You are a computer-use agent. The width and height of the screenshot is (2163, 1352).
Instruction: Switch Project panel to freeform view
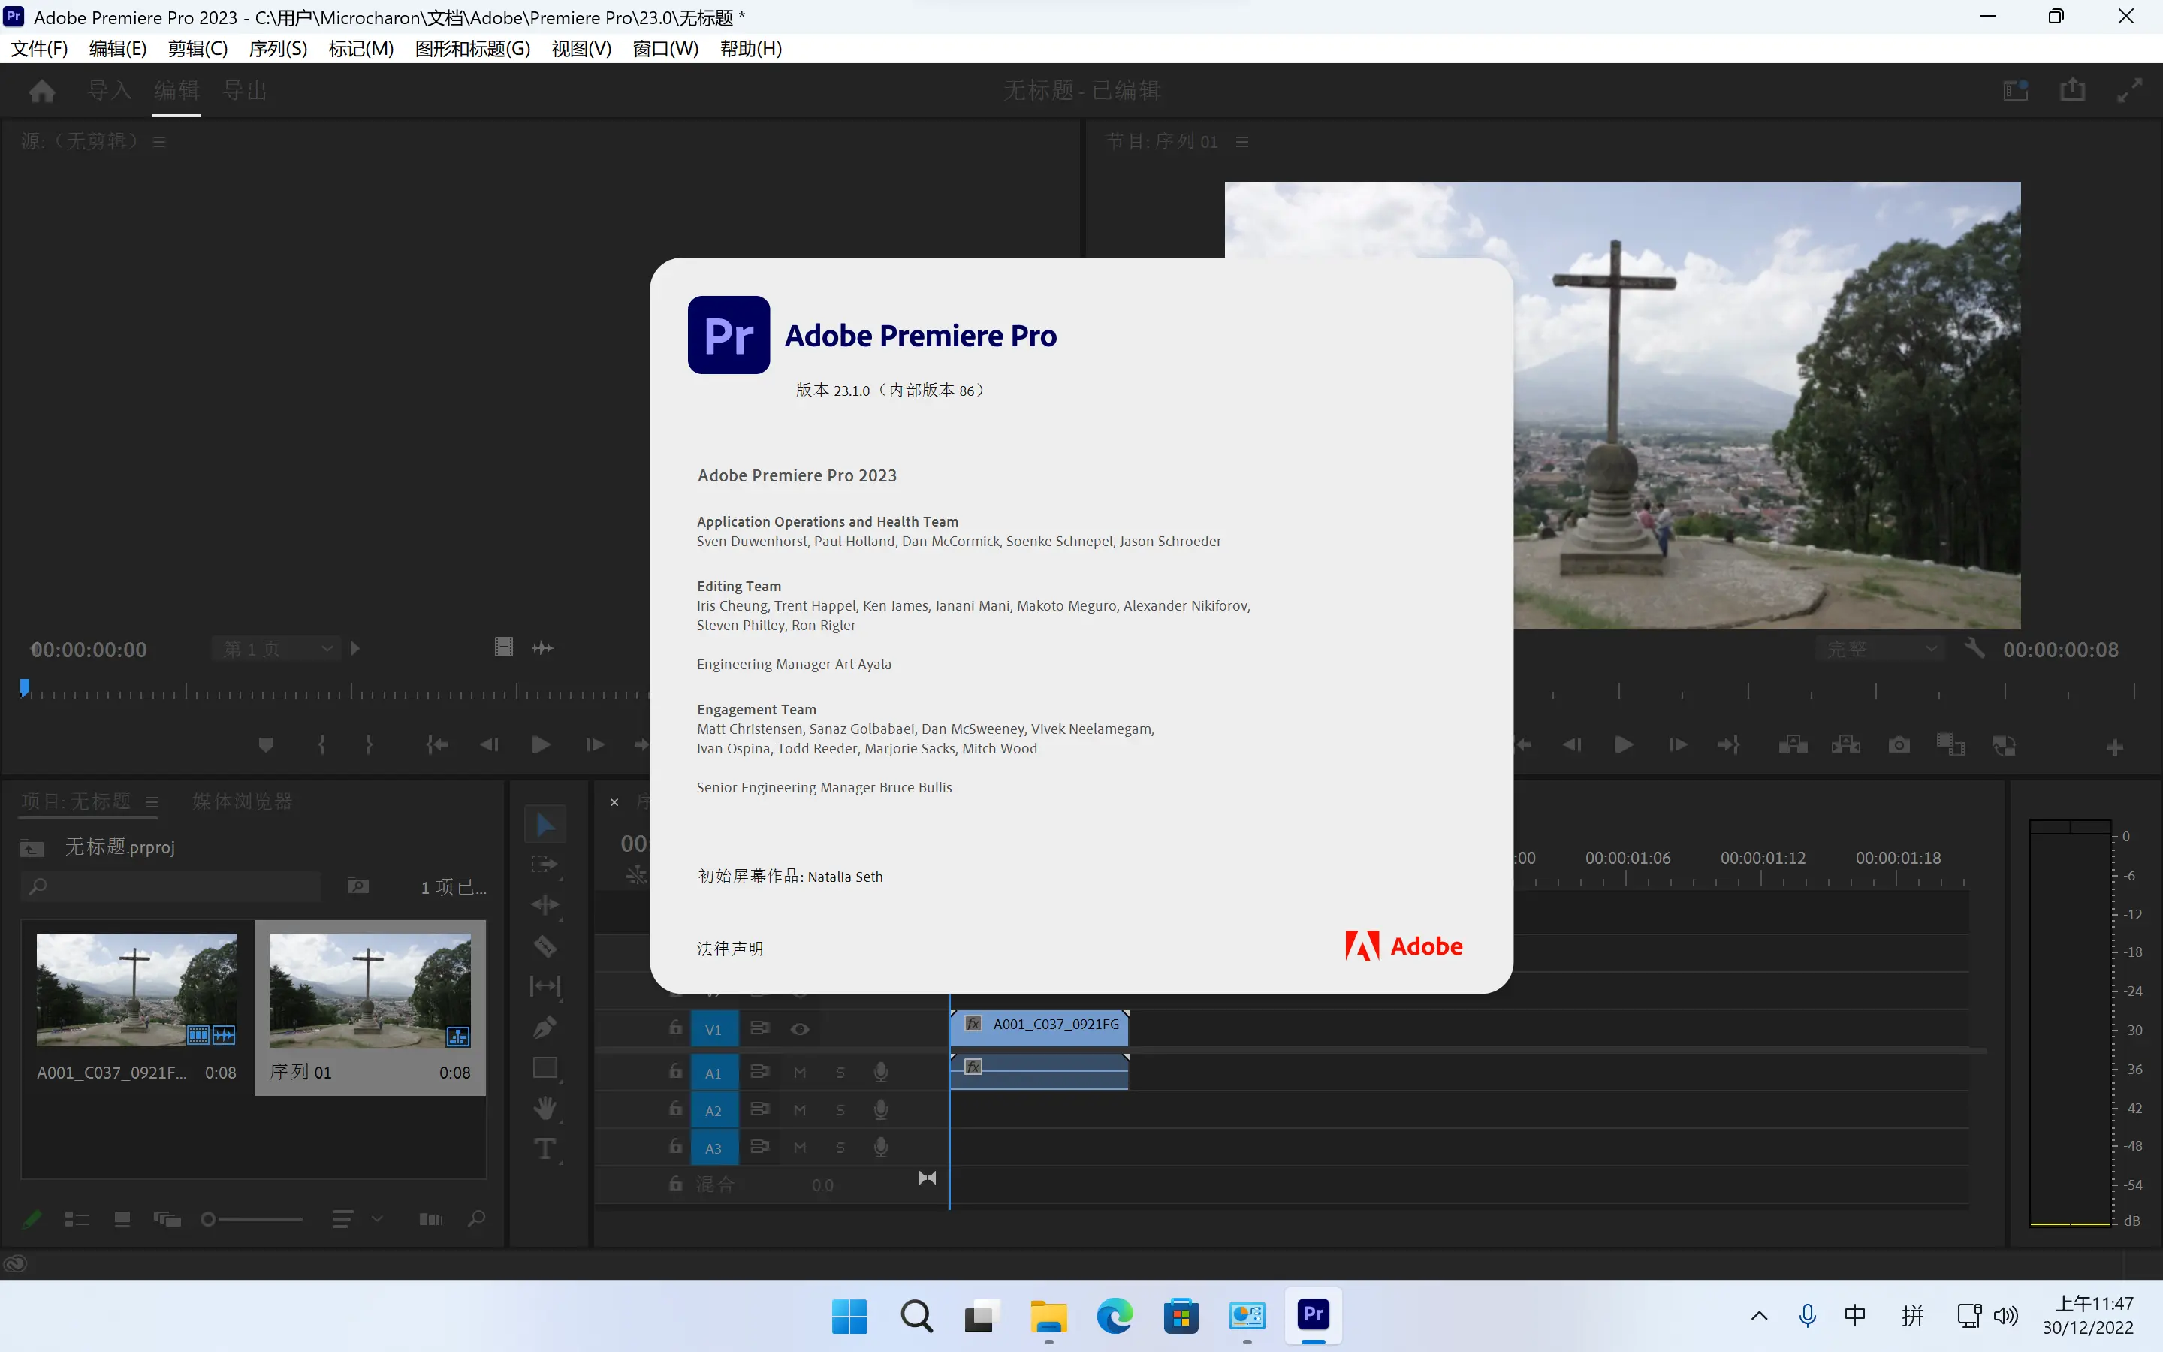click(x=167, y=1219)
